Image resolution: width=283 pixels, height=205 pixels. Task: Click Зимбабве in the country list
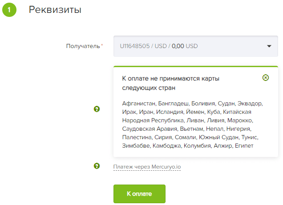pos(136,146)
